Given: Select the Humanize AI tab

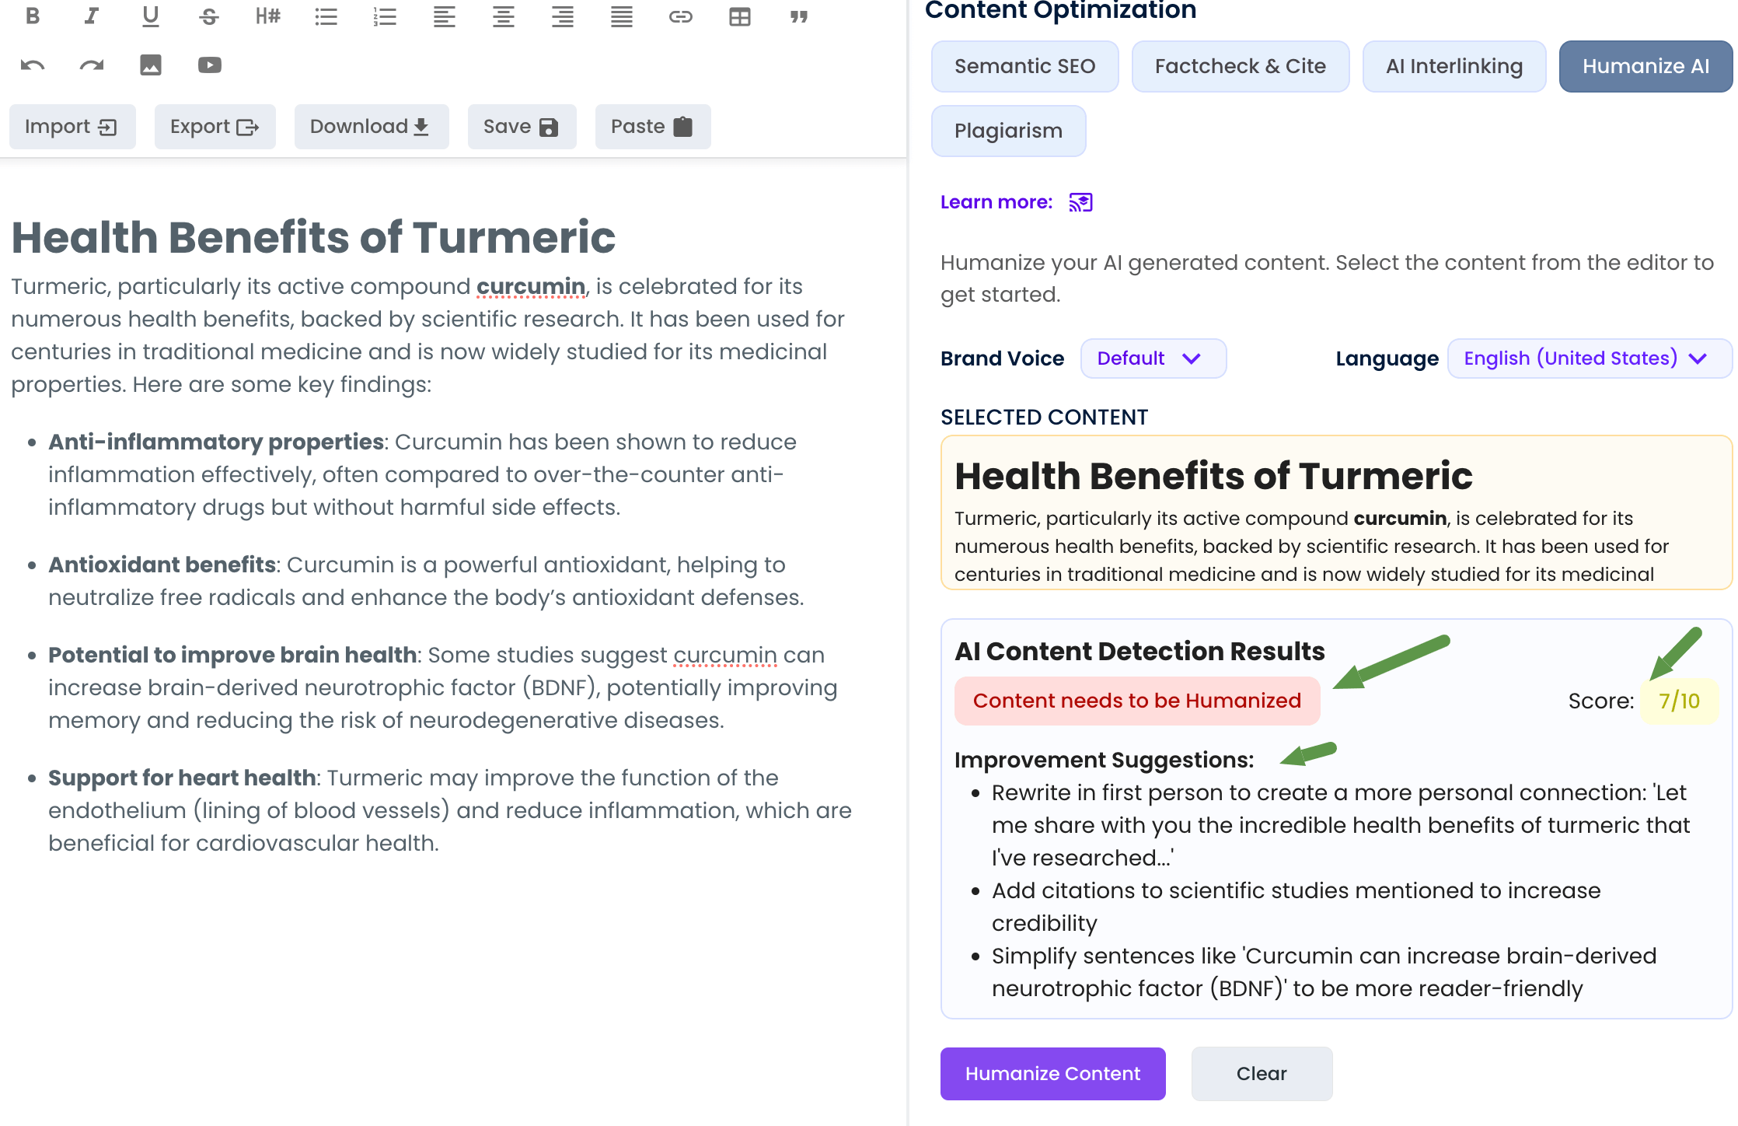Looking at the screenshot, I should [1646, 67].
